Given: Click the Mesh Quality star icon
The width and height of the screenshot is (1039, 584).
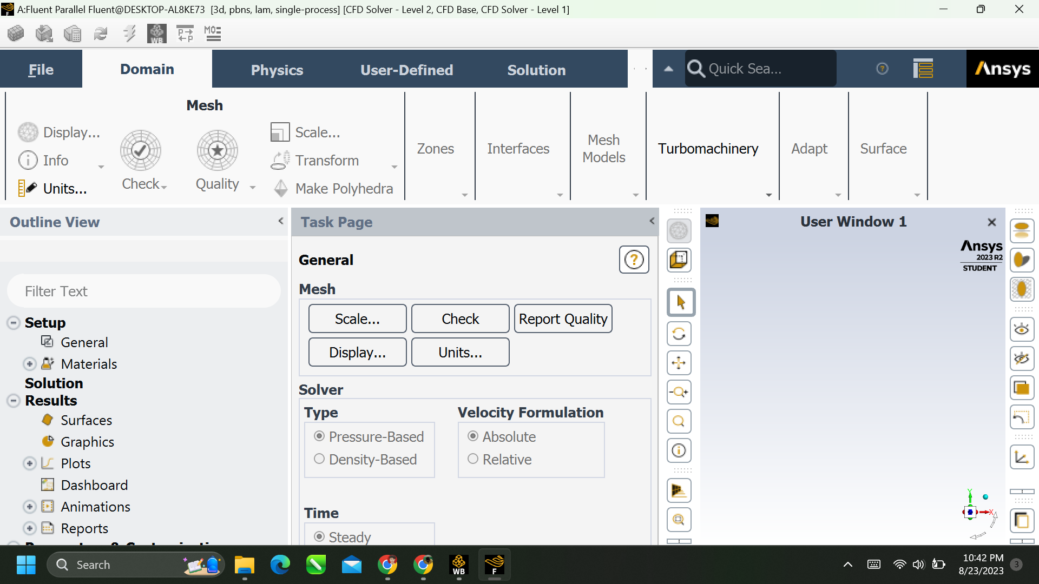Looking at the screenshot, I should [x=218, y=150].
